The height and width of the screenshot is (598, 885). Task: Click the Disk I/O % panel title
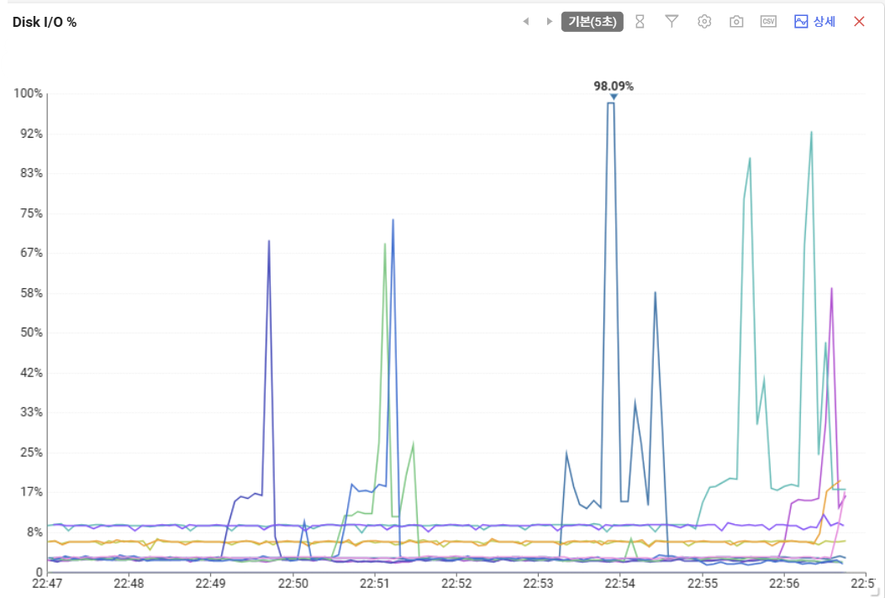coord(45,22)
